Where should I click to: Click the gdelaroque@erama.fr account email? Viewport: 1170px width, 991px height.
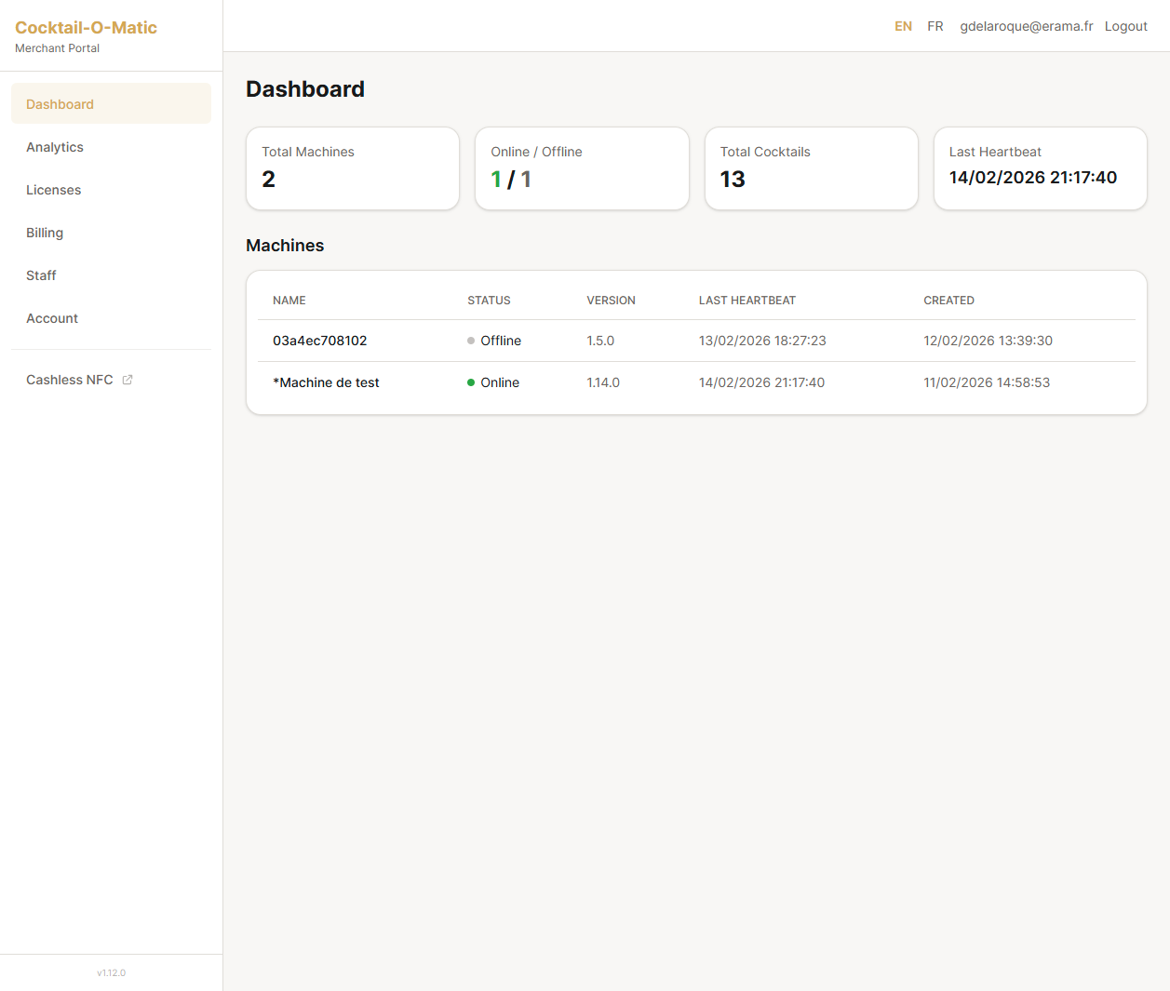click(x=1027, y=26)
